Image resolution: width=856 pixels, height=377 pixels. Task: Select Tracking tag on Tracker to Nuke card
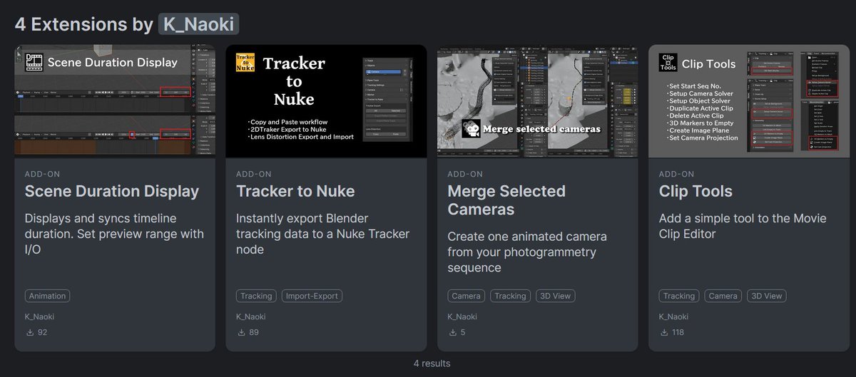click(256, 296)
